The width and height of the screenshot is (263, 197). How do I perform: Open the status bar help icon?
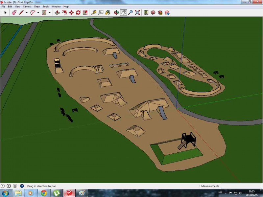click(22, 186)
